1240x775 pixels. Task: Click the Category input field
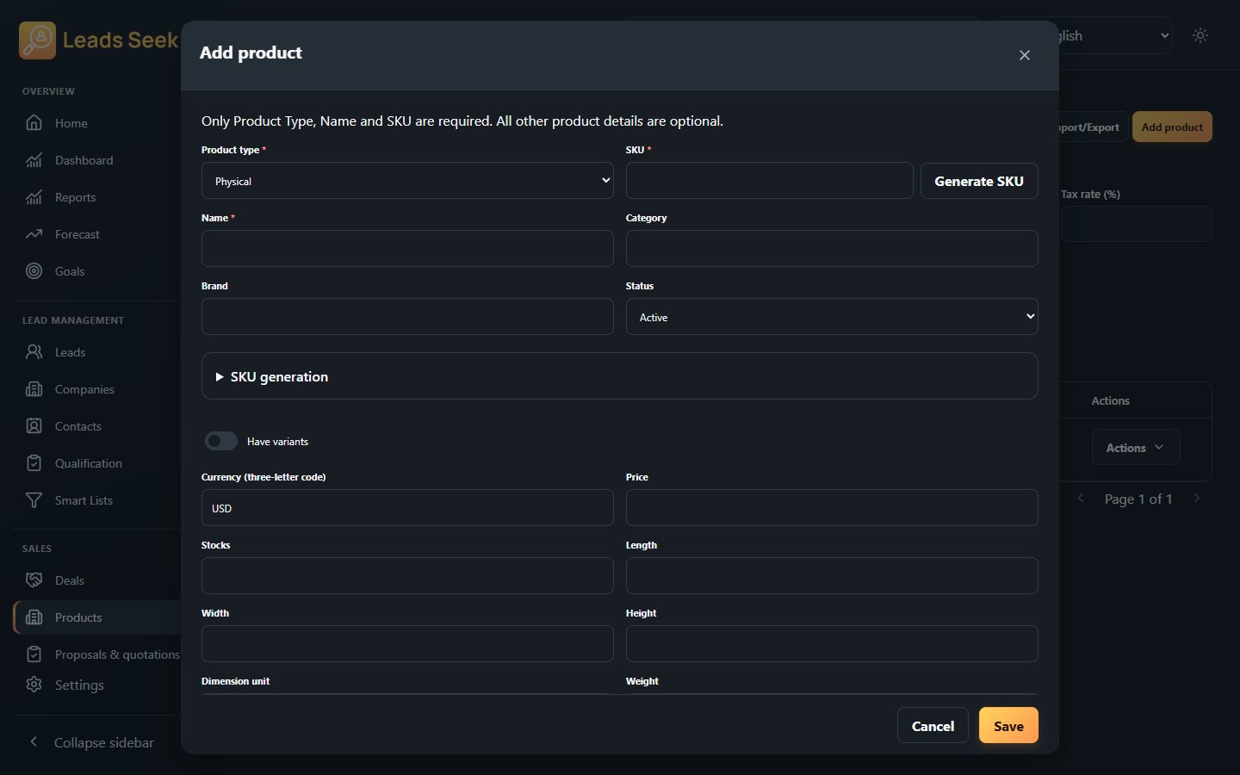click(832, 249)
